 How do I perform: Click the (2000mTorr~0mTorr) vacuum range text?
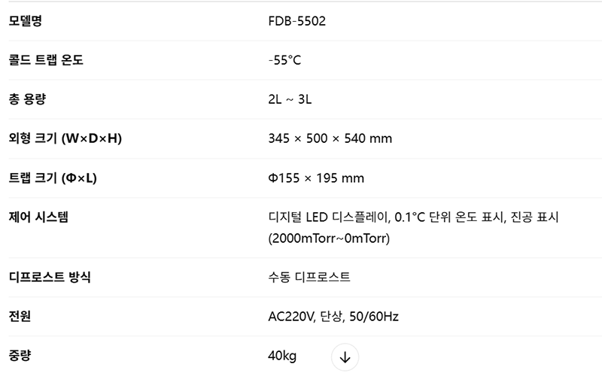(330, 238)
